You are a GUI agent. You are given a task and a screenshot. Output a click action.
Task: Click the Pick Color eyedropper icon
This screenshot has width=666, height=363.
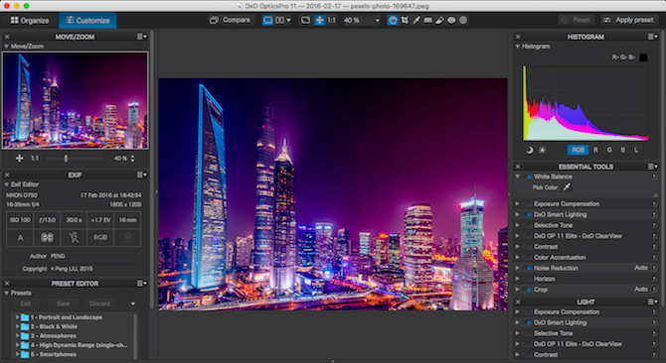567,186
